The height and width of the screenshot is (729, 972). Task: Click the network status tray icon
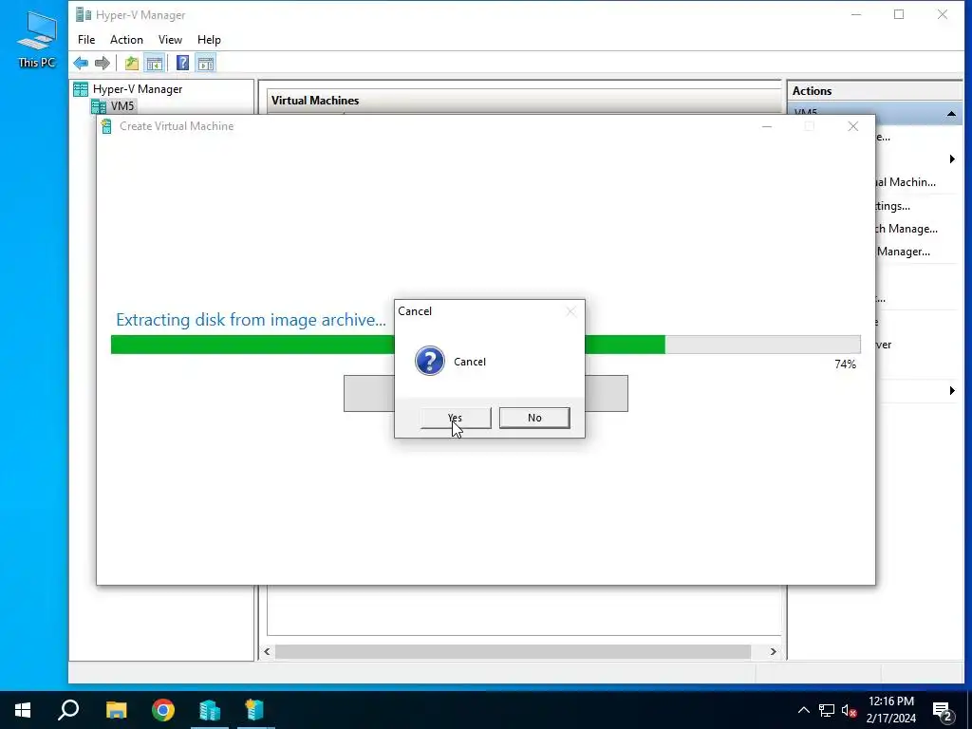[827, 710]
